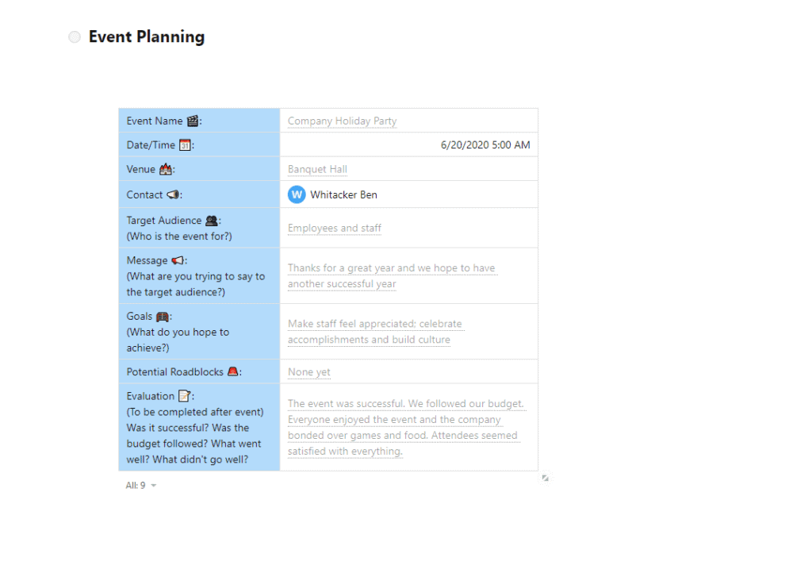Click the Banquet Hall venue field

(x=317, y=170)
